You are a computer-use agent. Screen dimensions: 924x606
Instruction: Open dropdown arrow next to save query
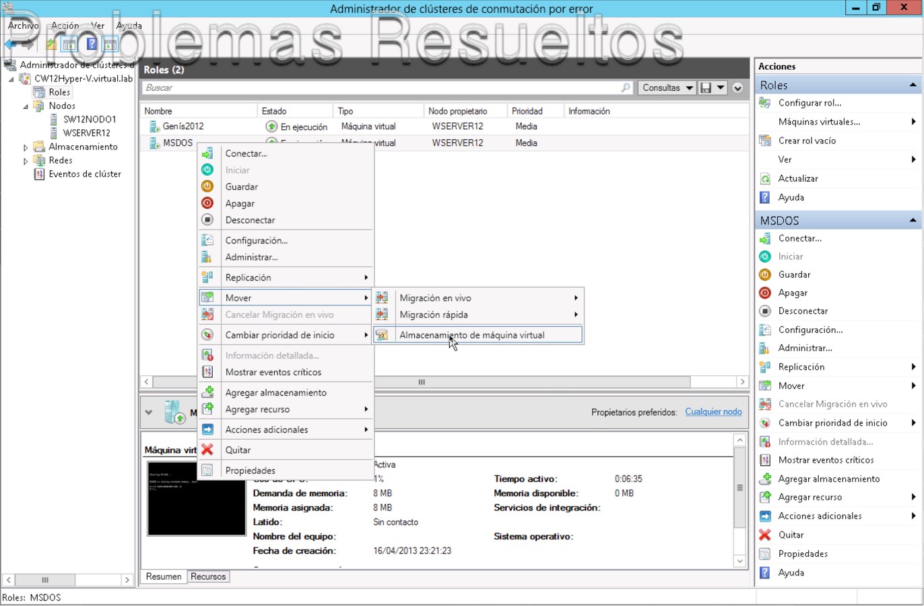pos(721,87)
